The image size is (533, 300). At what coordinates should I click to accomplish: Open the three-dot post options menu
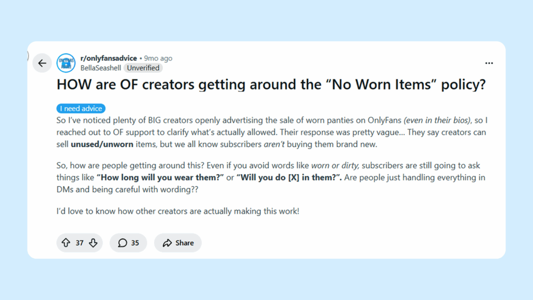489,63
